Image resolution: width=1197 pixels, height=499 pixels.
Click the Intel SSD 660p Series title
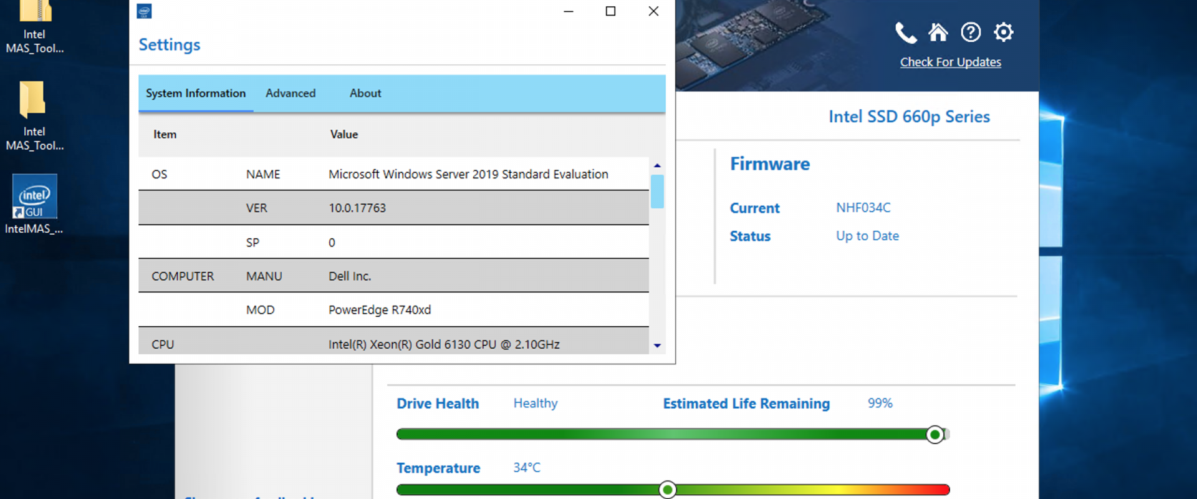(x=909, y=117)
